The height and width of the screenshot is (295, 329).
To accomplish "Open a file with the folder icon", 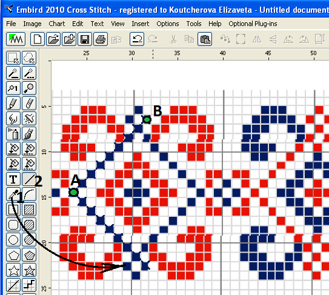I will tap(53, 39).
